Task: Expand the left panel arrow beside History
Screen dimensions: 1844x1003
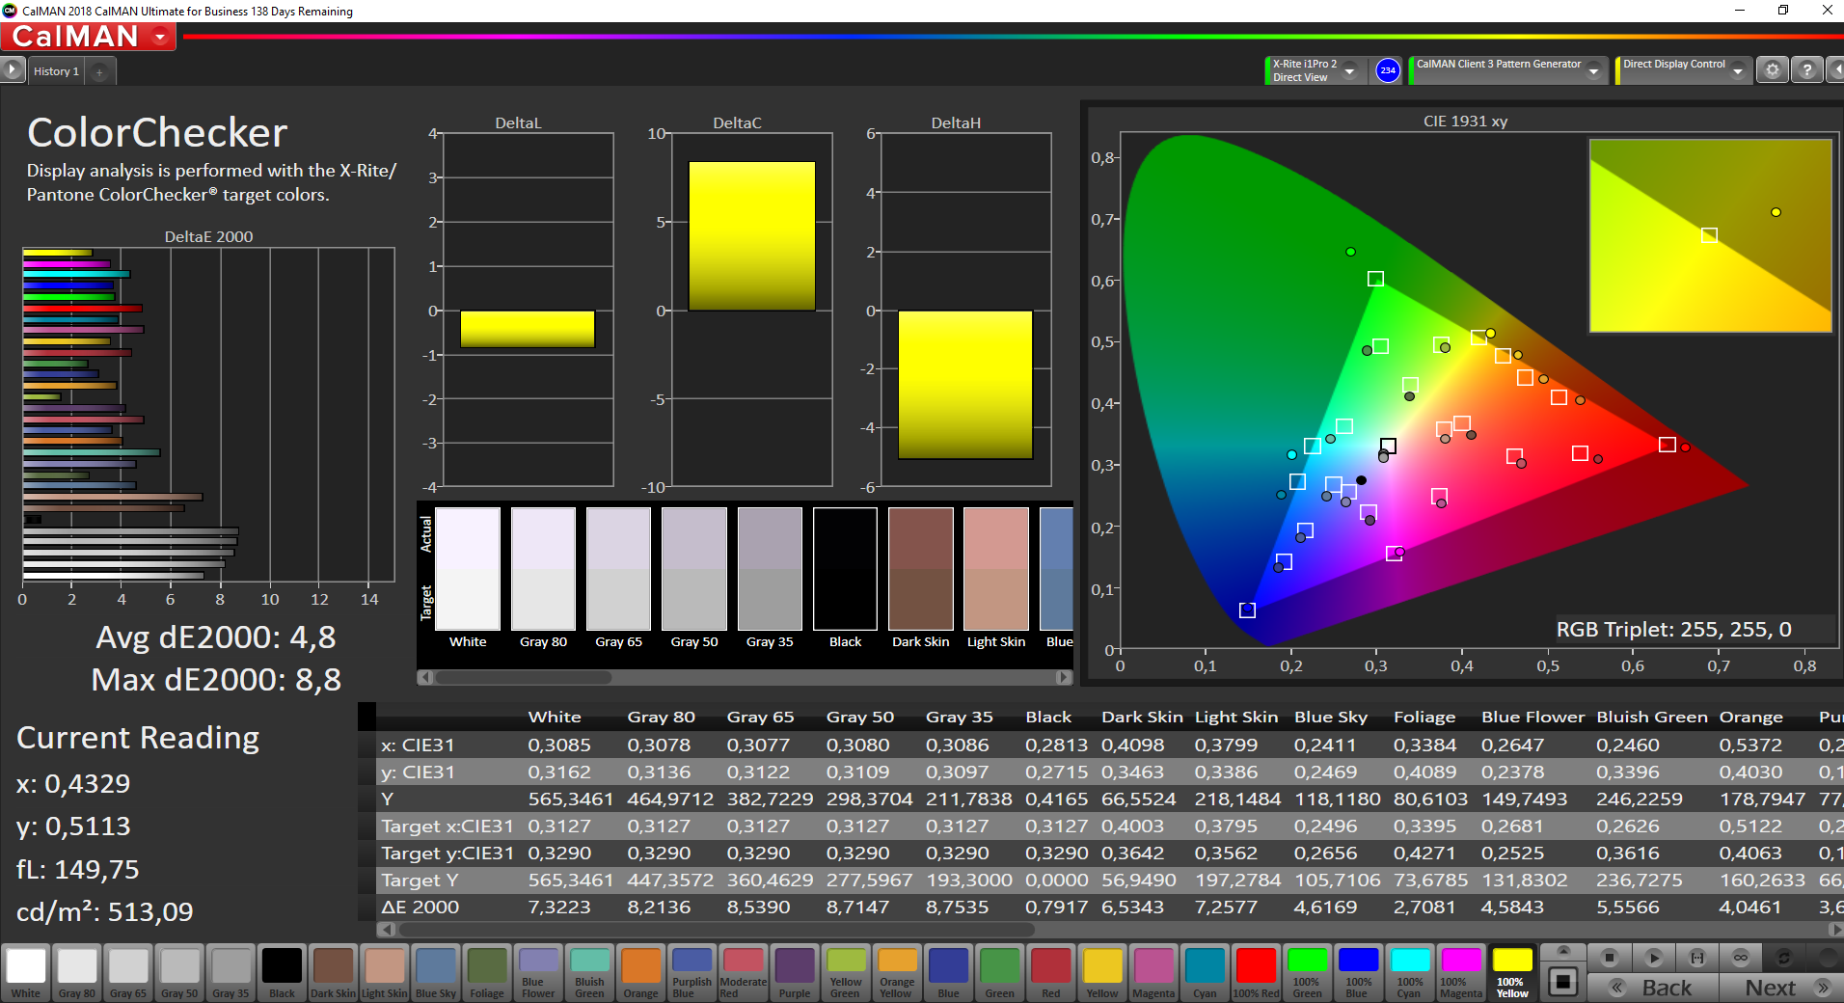Action: pyautogui.click(x=12, y=70)
